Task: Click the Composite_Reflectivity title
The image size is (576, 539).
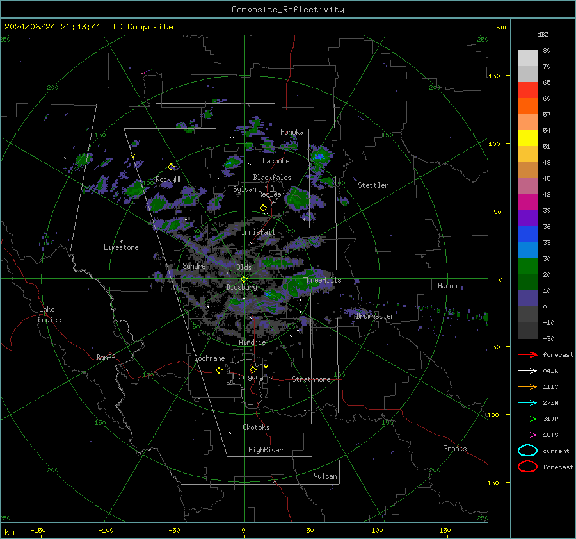Action: pyautogui.click(x=288, y=10)
